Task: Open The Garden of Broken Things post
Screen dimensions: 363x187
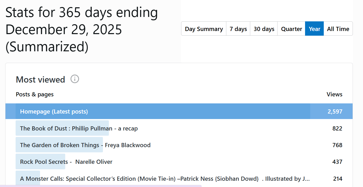Action: coord(85,145)
